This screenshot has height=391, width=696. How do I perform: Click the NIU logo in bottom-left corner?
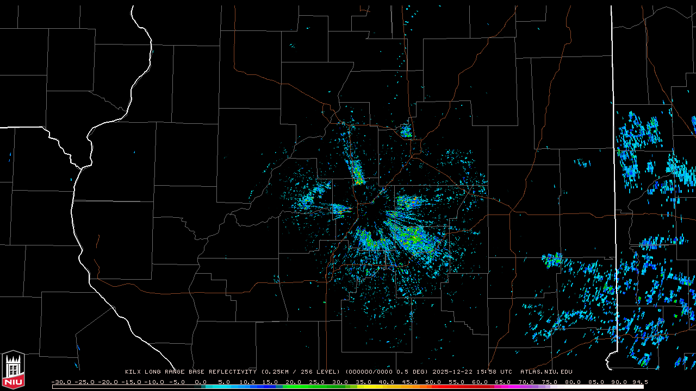tap(13, 369)
